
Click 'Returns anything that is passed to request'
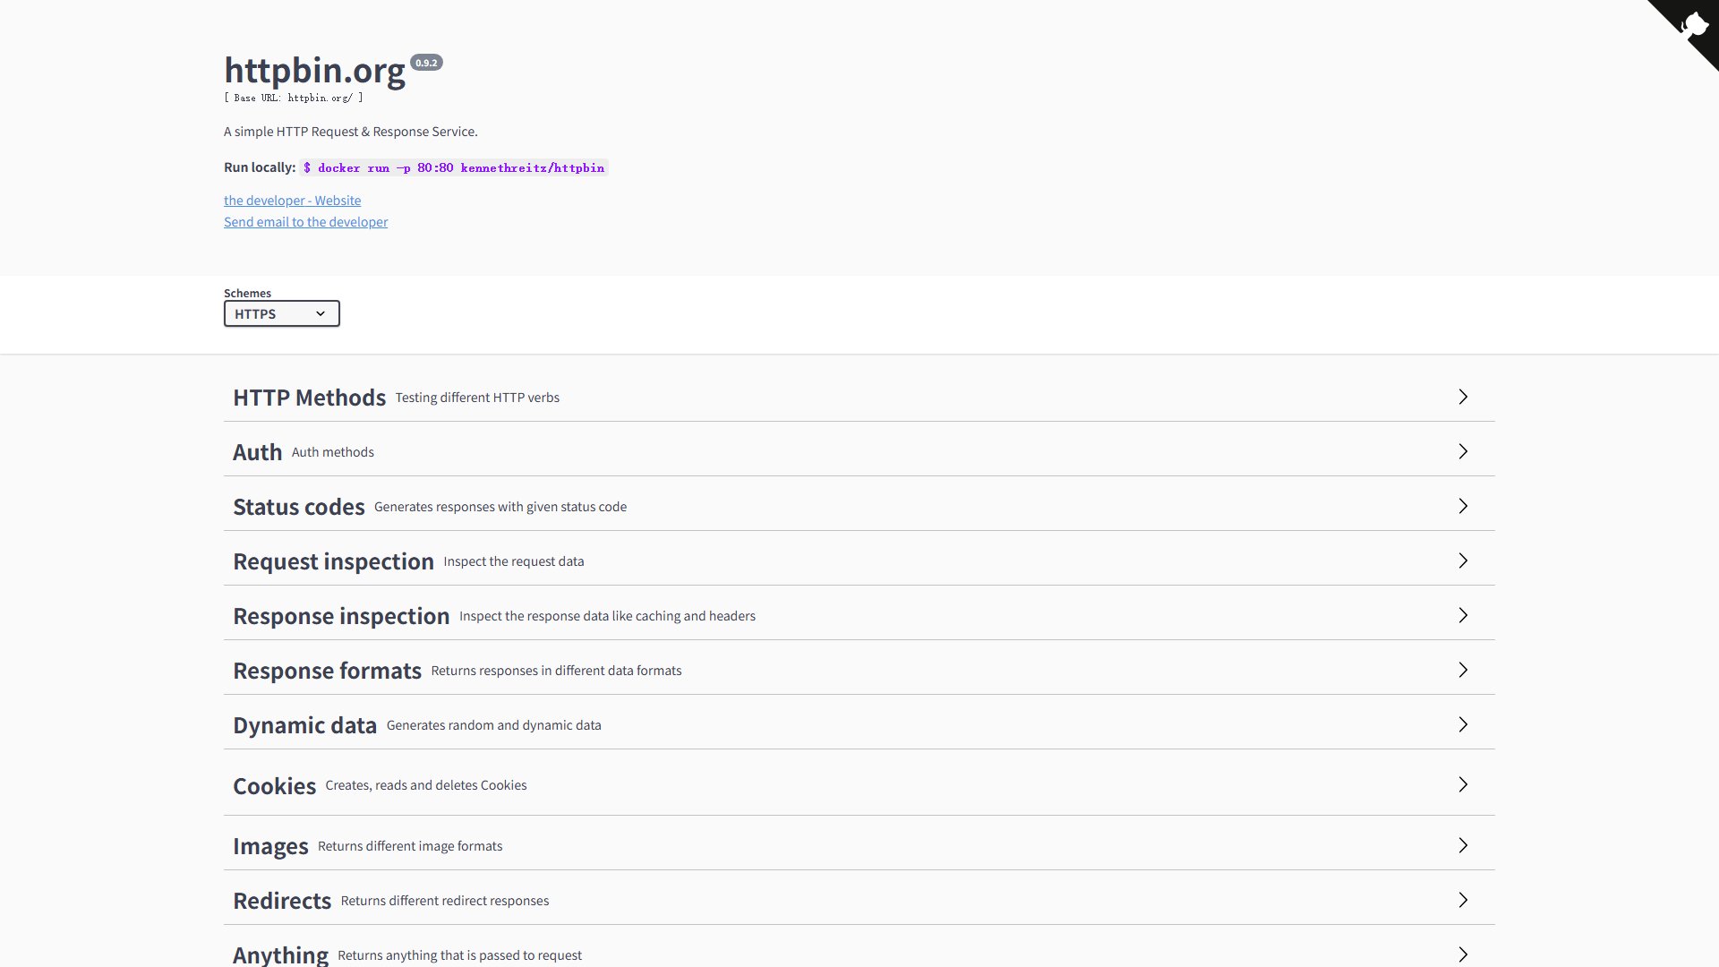[459, 955]
